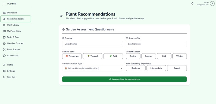Click the Garden Location Type label
The width and height of the screenshot is (216, 104).
point(72,64)
